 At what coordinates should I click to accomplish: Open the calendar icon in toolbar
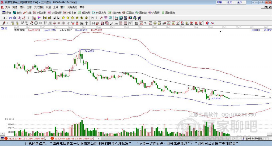coord(116,18)
